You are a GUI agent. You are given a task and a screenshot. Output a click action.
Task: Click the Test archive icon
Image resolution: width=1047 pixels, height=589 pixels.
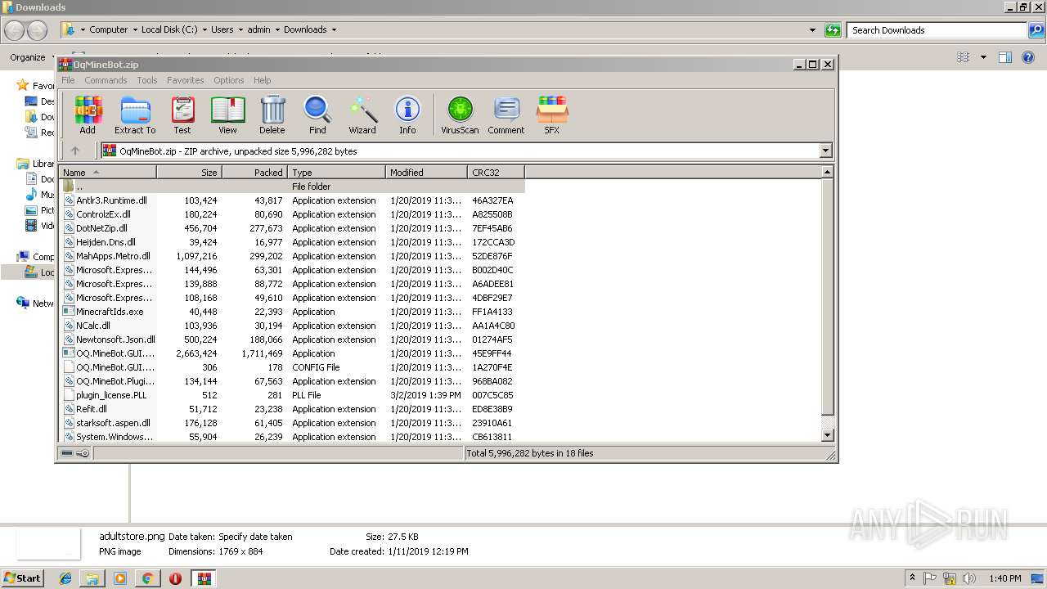point(182,115)
